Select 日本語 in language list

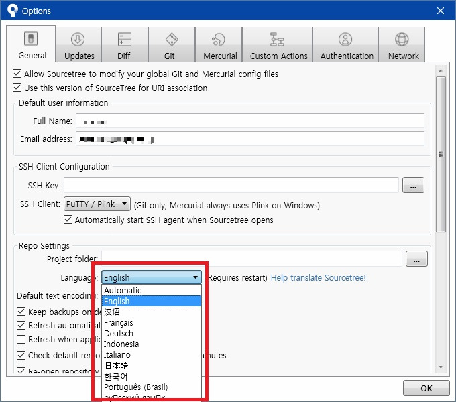pyautogui.click(x=152, y=365)
